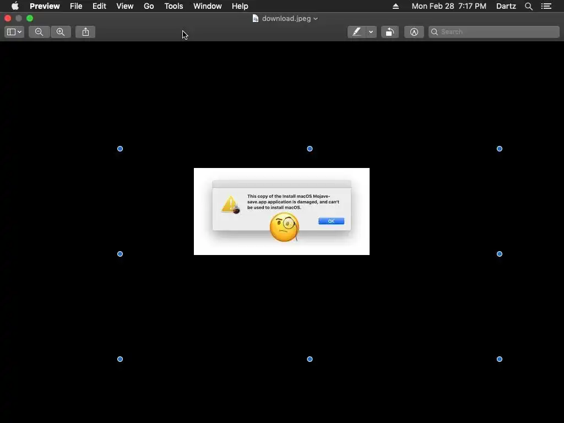The height and width of the screenshot is (423, 564).
Task: Click the bottom-center selection handle
Action: click(x=310, y=359)
